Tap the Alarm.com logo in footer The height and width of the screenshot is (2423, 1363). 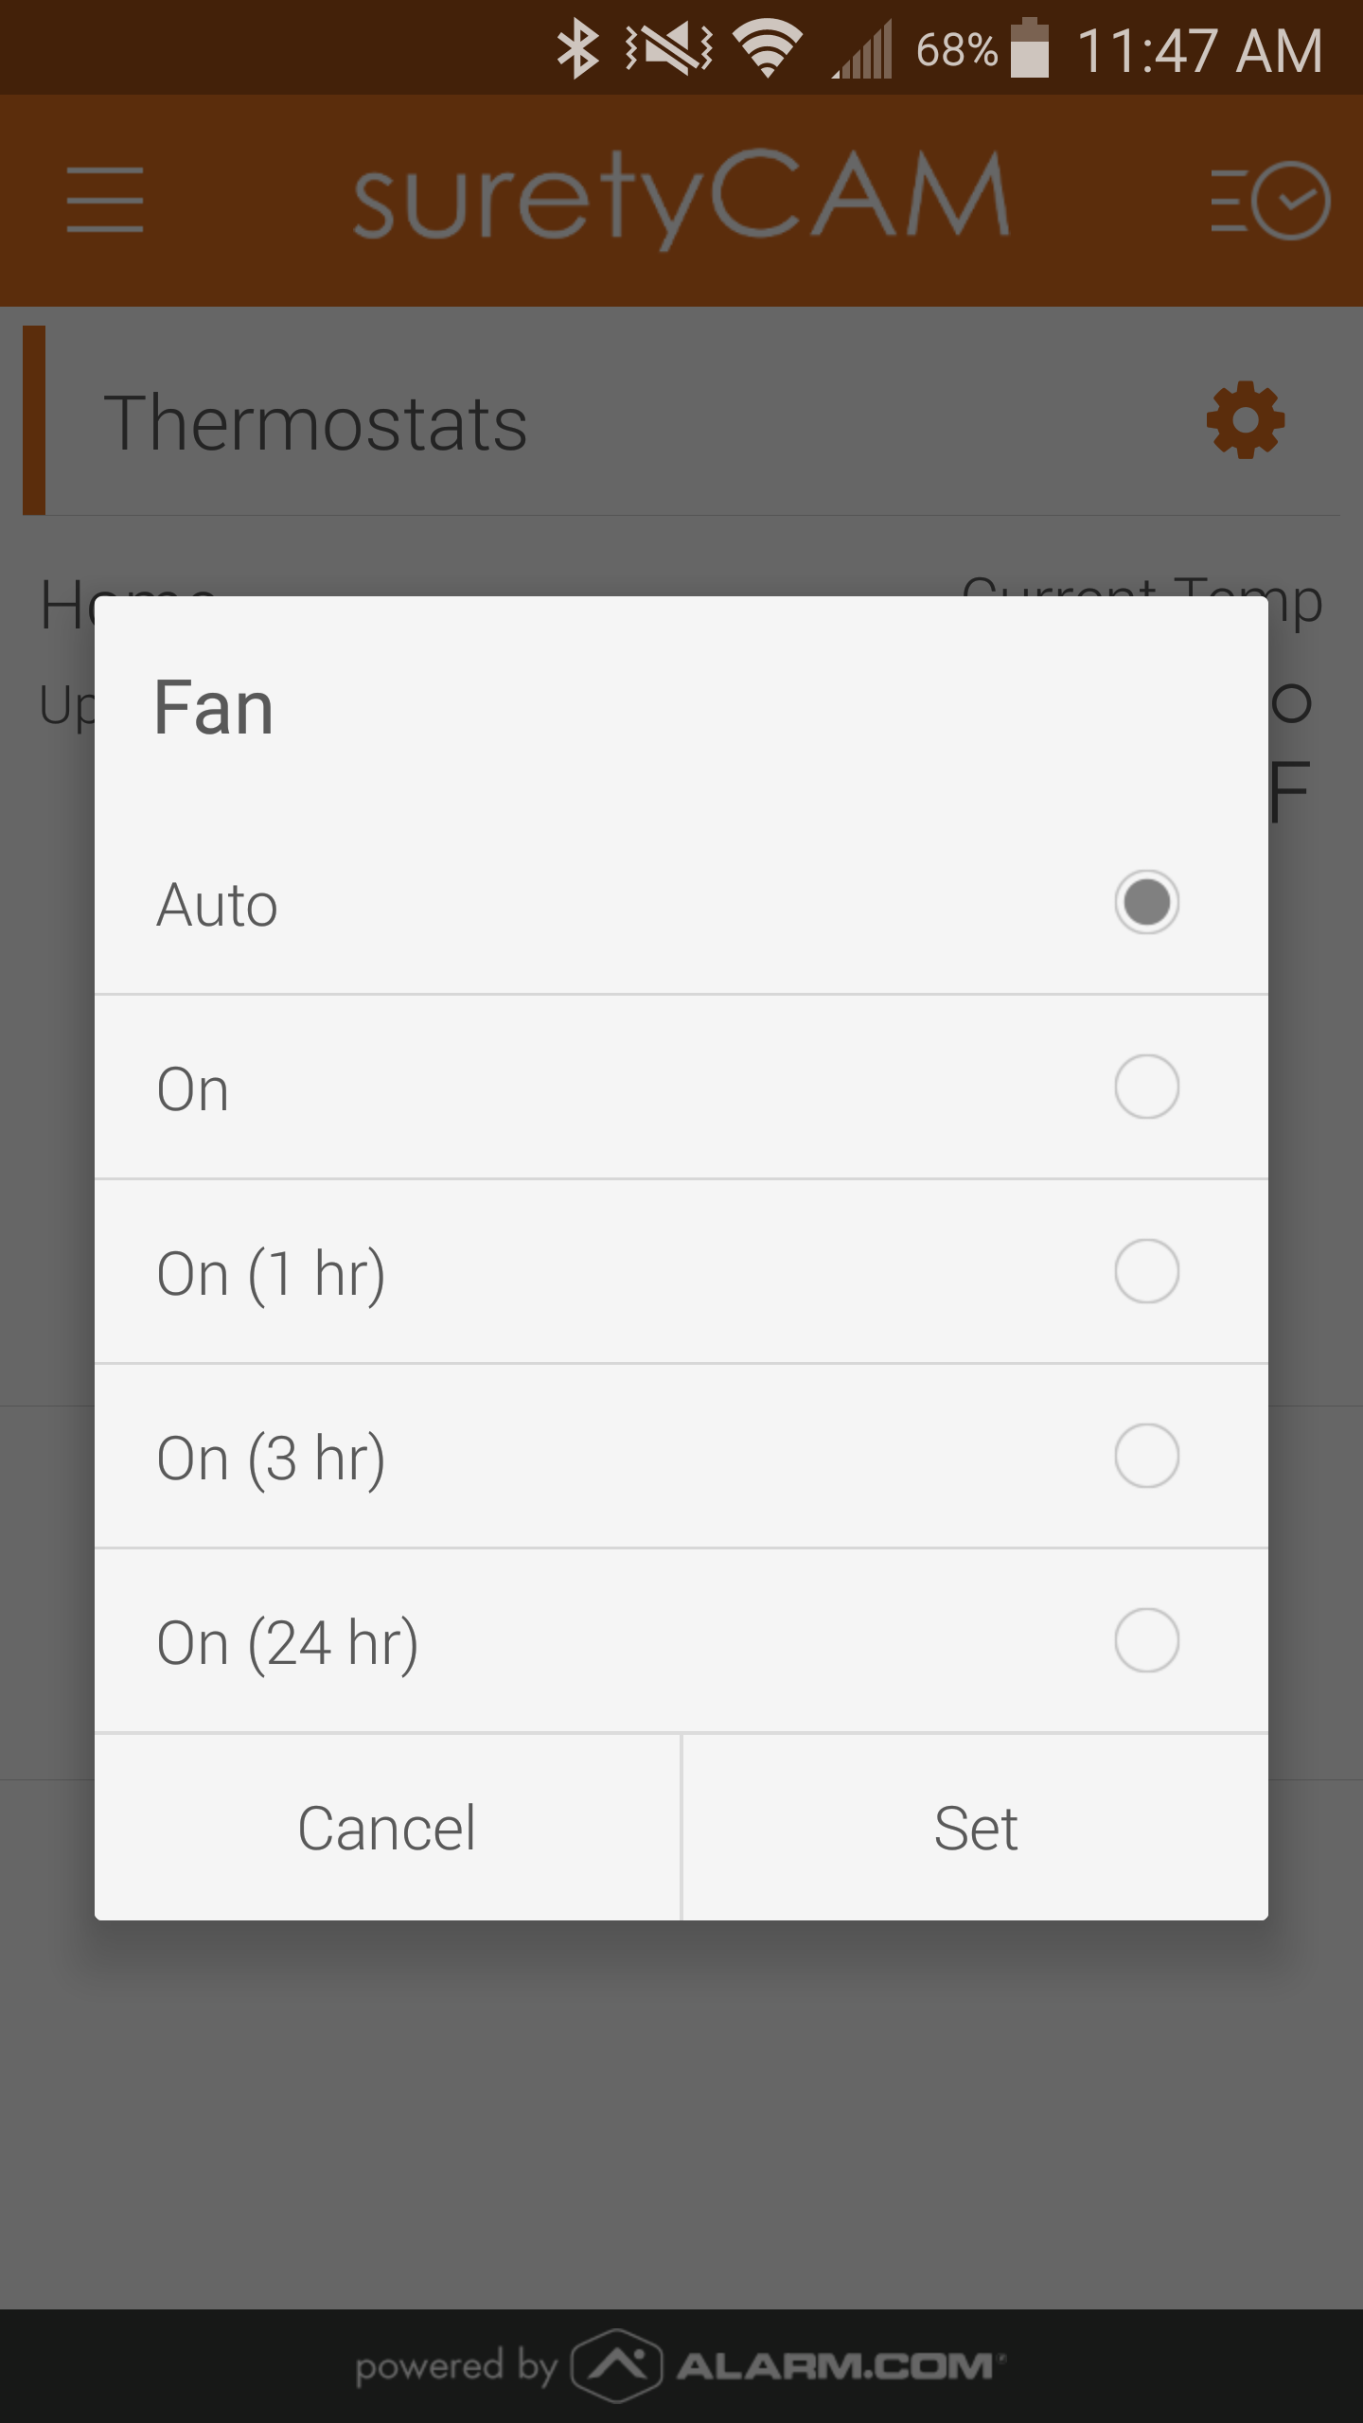(x=789, y=2365)
